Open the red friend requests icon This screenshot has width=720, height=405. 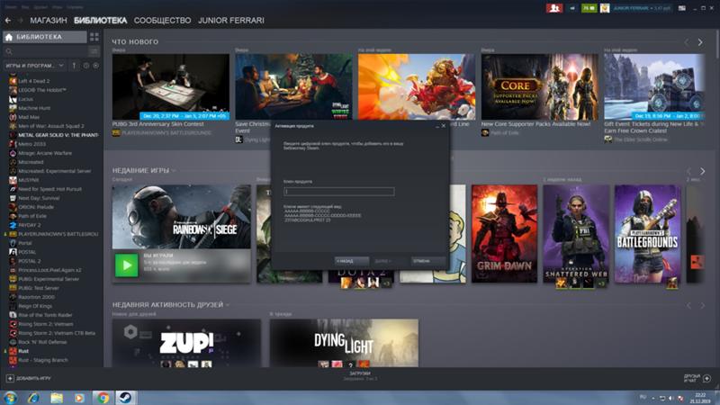pos(554,8)
